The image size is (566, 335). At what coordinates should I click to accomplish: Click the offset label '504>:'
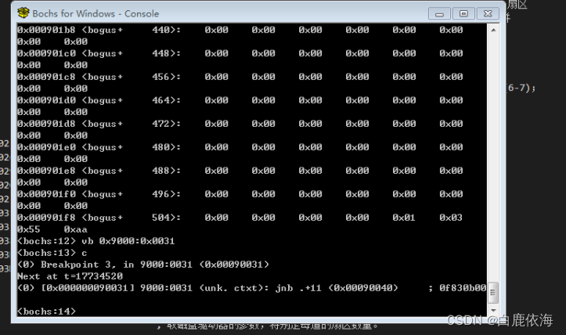pos(167,218)
